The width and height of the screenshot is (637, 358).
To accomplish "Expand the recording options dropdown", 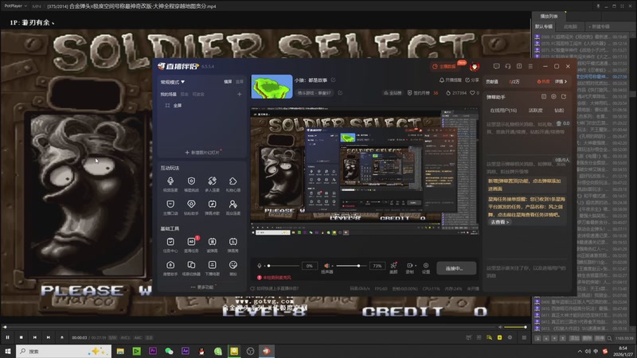I will 415,266.
